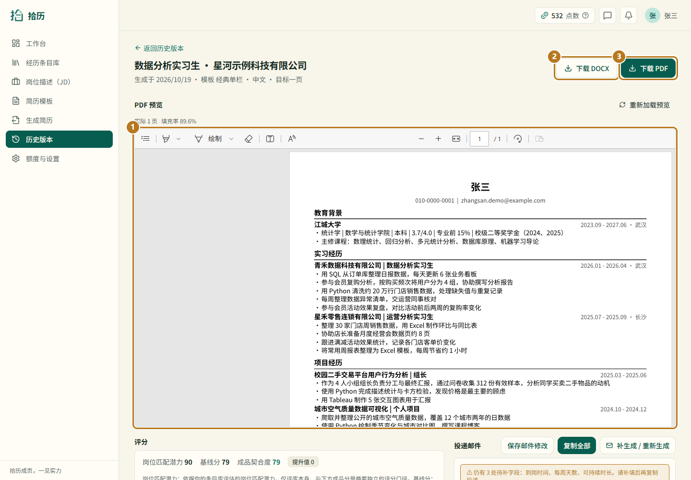The image size is (691, 480).
Task: Click the 下载 PDF button
Action: click(x=648, y=68)
